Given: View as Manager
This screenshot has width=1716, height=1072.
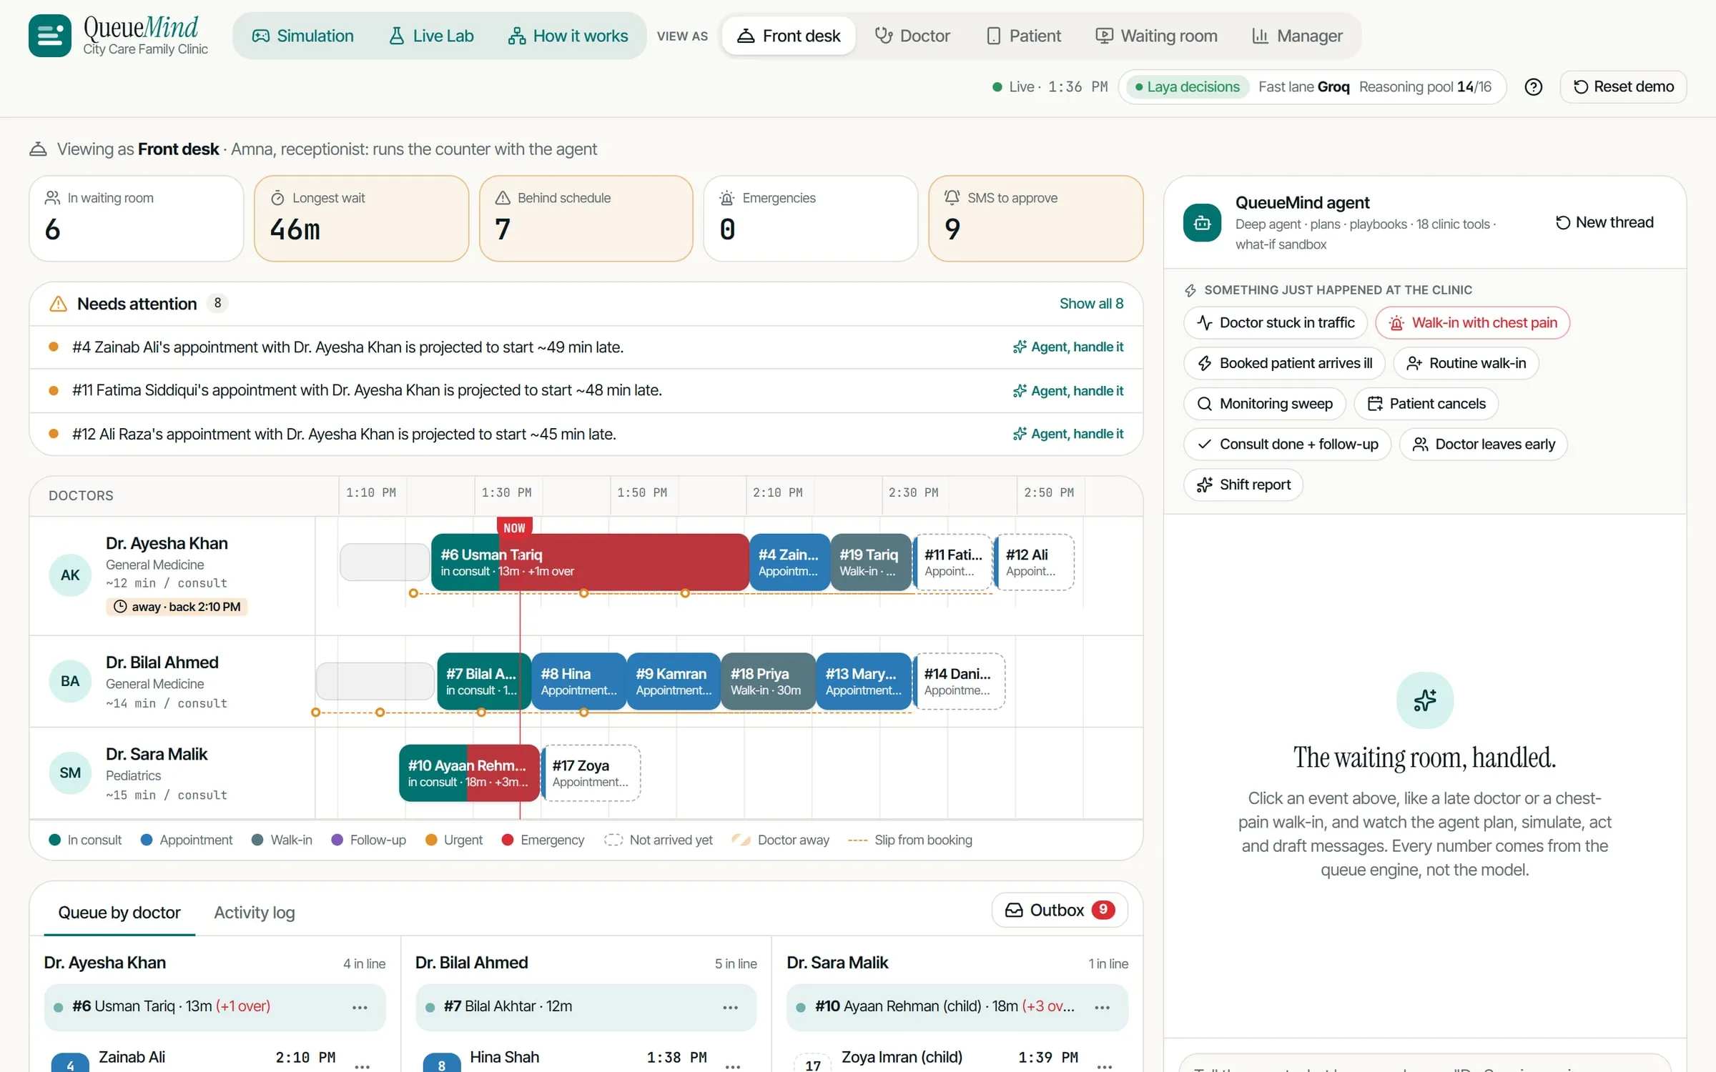Looking at the screenshot, I should tap(1297, 36).
